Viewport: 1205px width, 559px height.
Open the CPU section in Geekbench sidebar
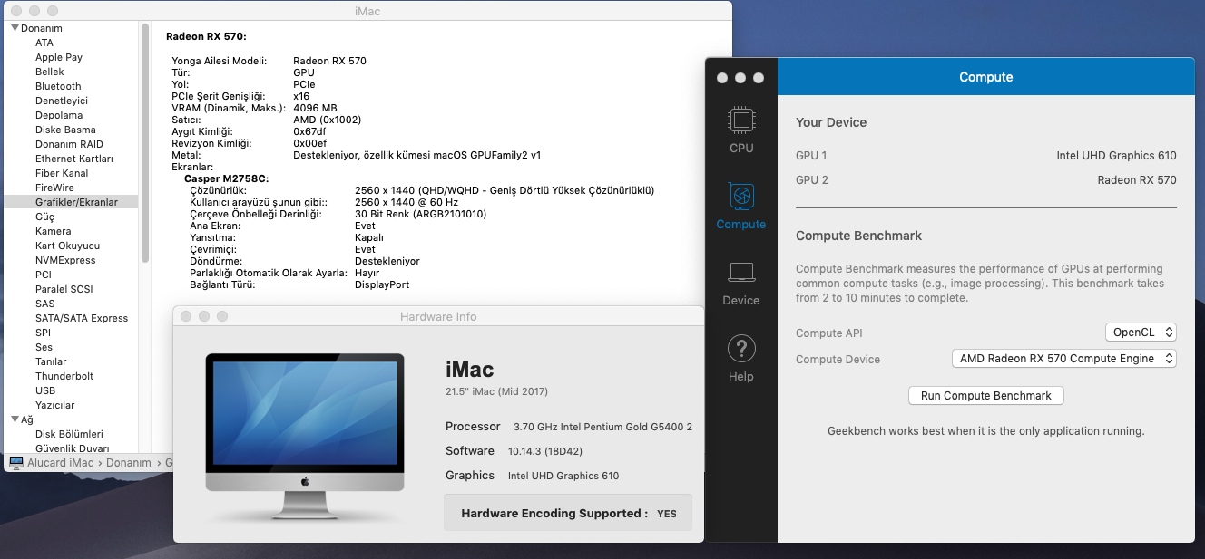[x=741, y=130]
